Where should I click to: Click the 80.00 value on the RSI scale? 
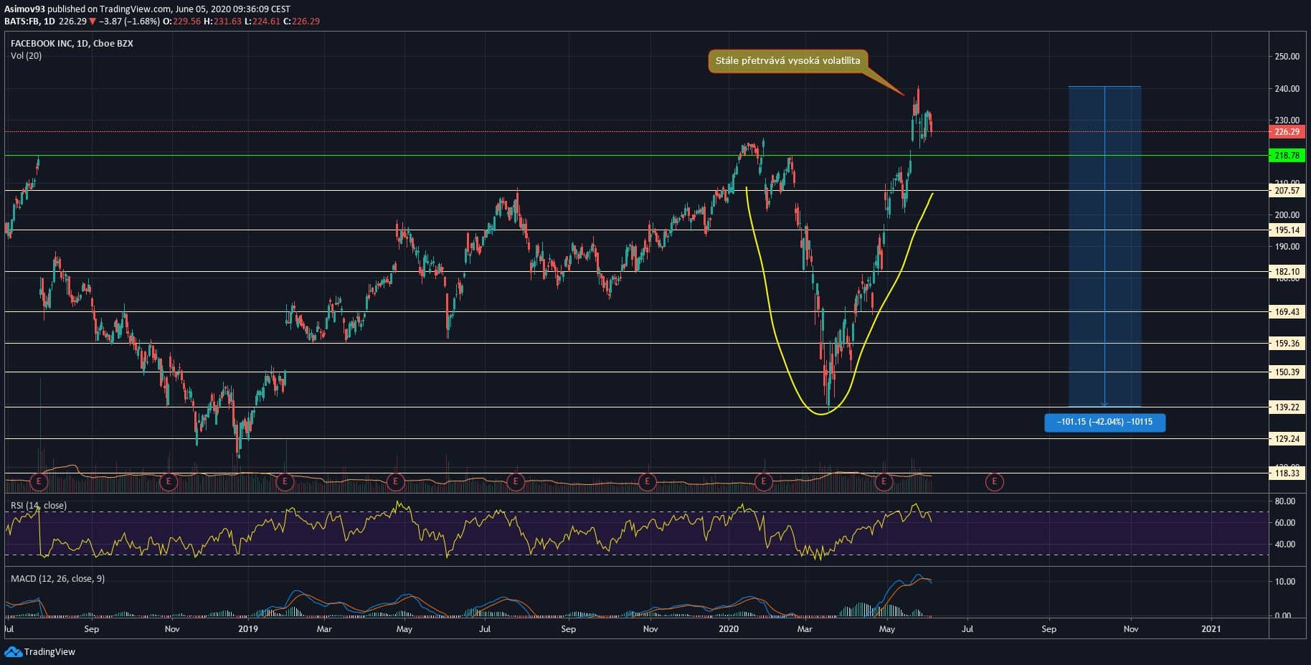[1285, 501]
